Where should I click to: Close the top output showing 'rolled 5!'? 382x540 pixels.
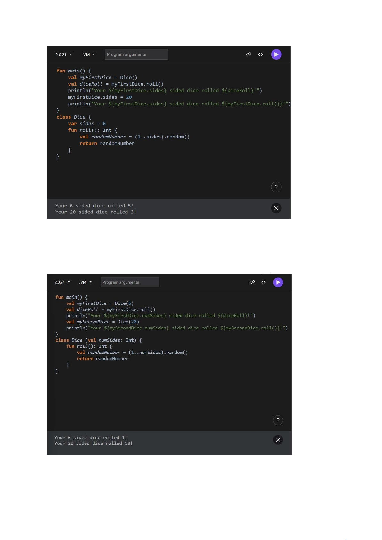pos(276,208)
